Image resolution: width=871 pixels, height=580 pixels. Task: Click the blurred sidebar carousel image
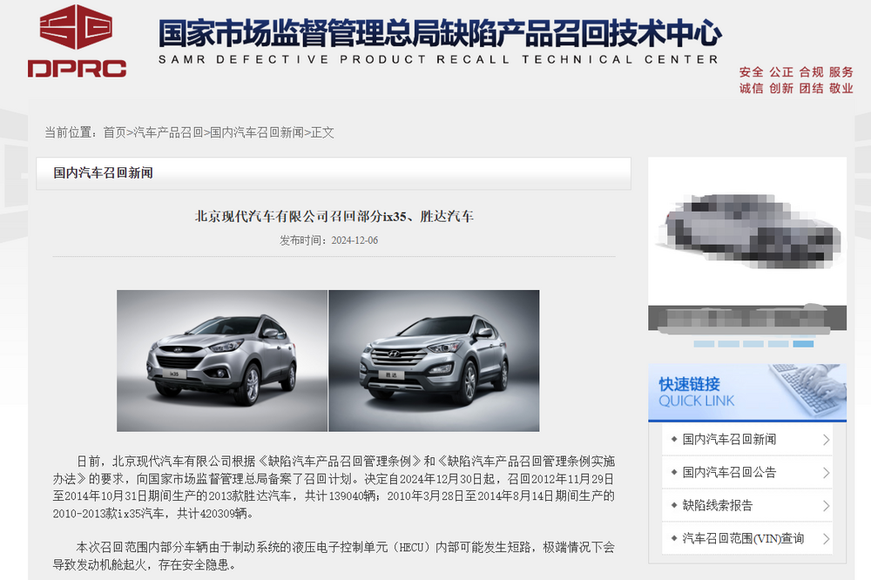coord(747,245)
